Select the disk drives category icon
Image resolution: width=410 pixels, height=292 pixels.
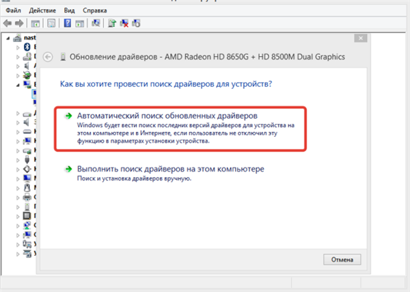coord(27,113)
